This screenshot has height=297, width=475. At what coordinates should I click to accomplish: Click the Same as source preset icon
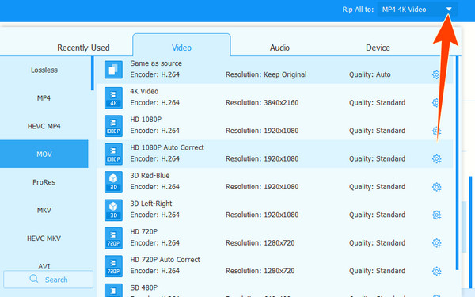(113, 70)
